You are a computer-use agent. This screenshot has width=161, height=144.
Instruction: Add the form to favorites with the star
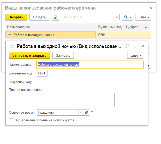(x=11, y=46)
